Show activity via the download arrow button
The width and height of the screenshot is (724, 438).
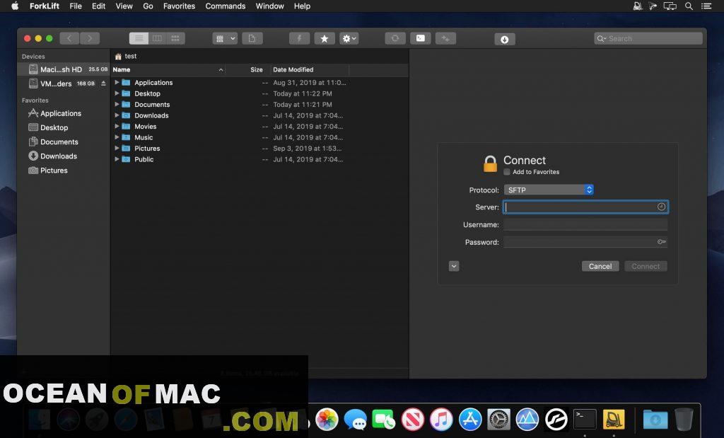click(x=505, y=40)
